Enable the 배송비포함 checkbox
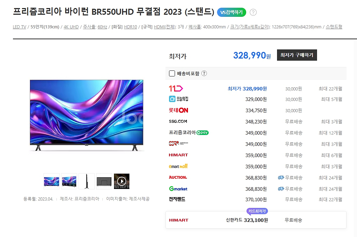 pyautogui.click(x=172, y=73)
